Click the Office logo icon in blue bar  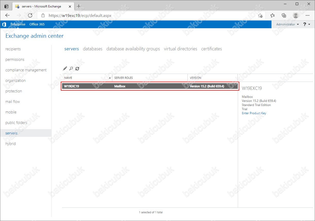point(4,24)
